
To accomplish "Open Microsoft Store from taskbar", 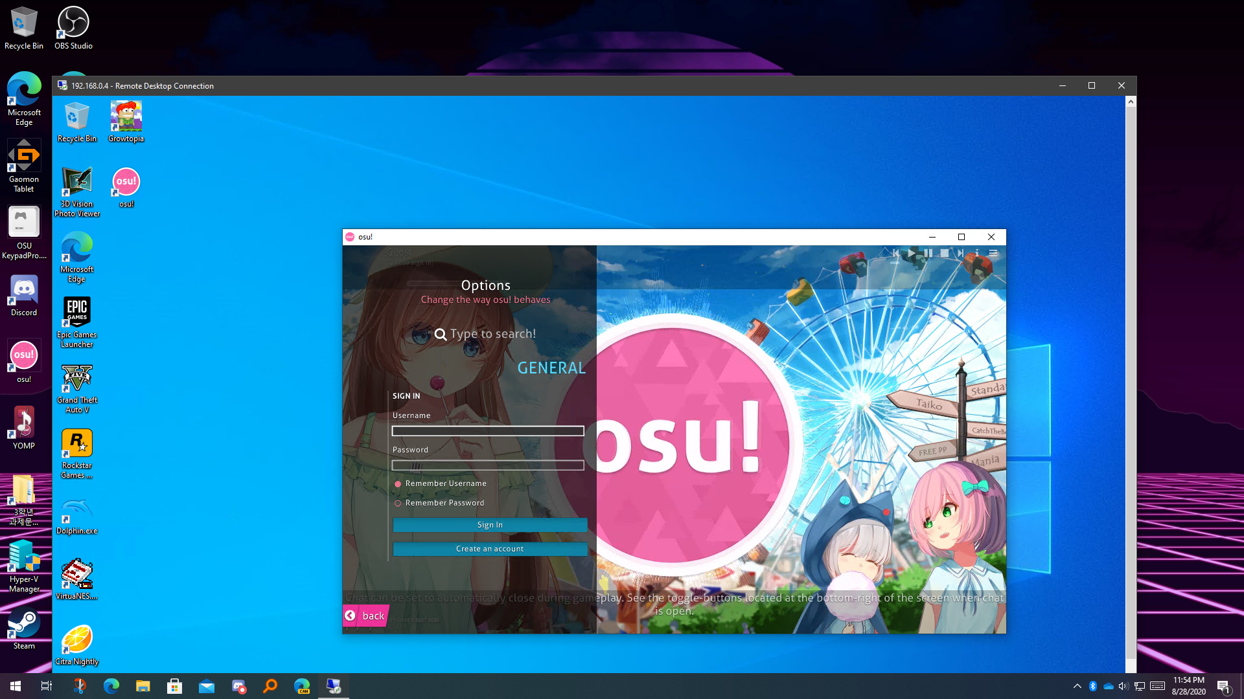I will 174,686.
